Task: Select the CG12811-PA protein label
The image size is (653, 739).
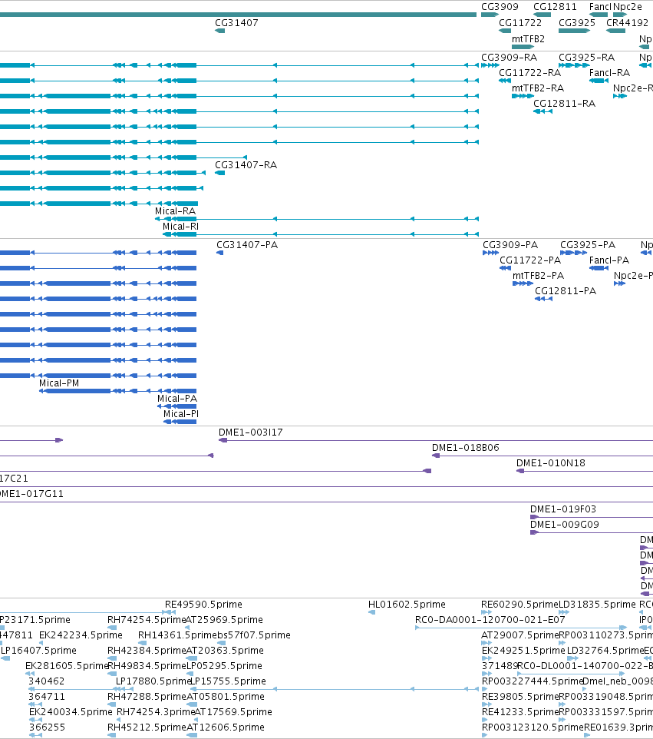Action: click(566, 291)
